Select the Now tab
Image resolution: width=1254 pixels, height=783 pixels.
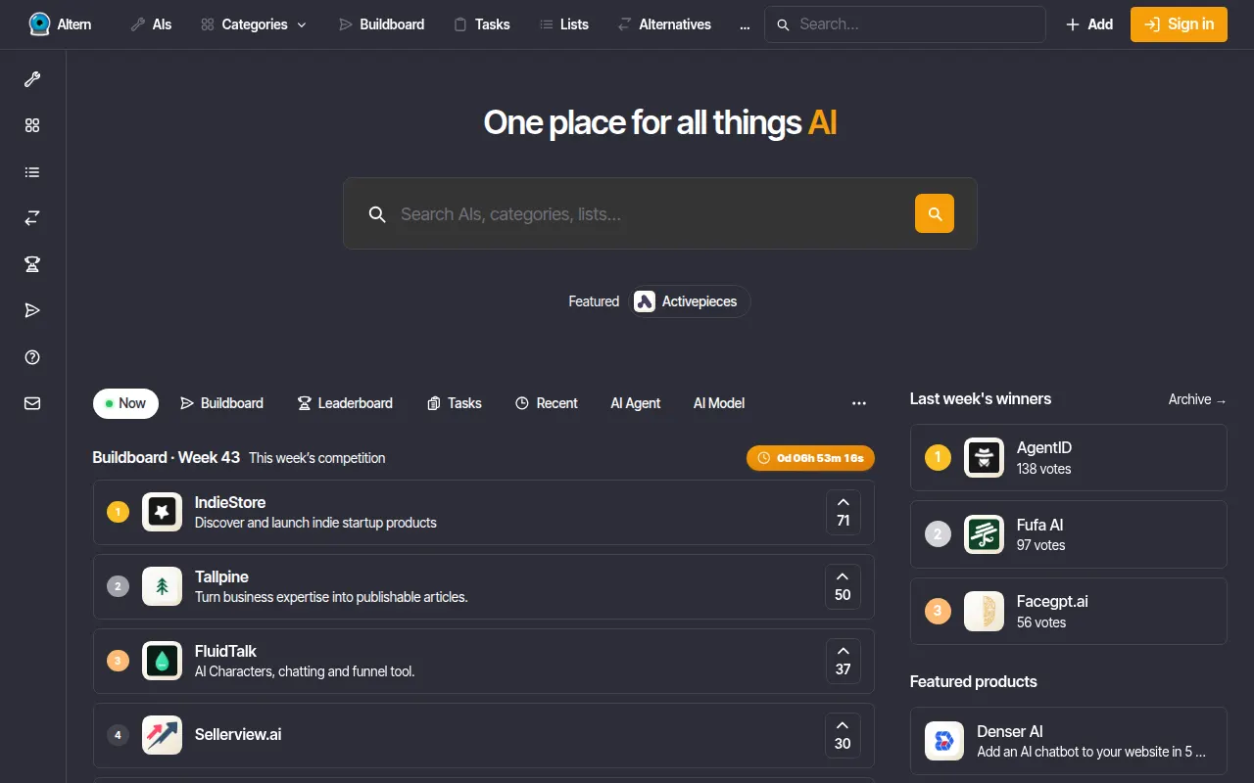click(x=125, y=403)
